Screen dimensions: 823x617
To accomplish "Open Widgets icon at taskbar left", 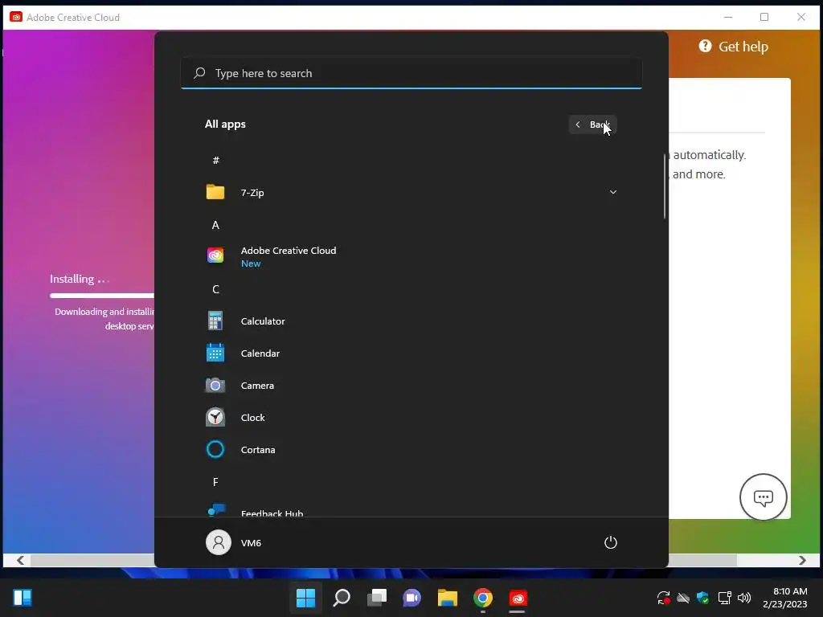I will 23,597.
